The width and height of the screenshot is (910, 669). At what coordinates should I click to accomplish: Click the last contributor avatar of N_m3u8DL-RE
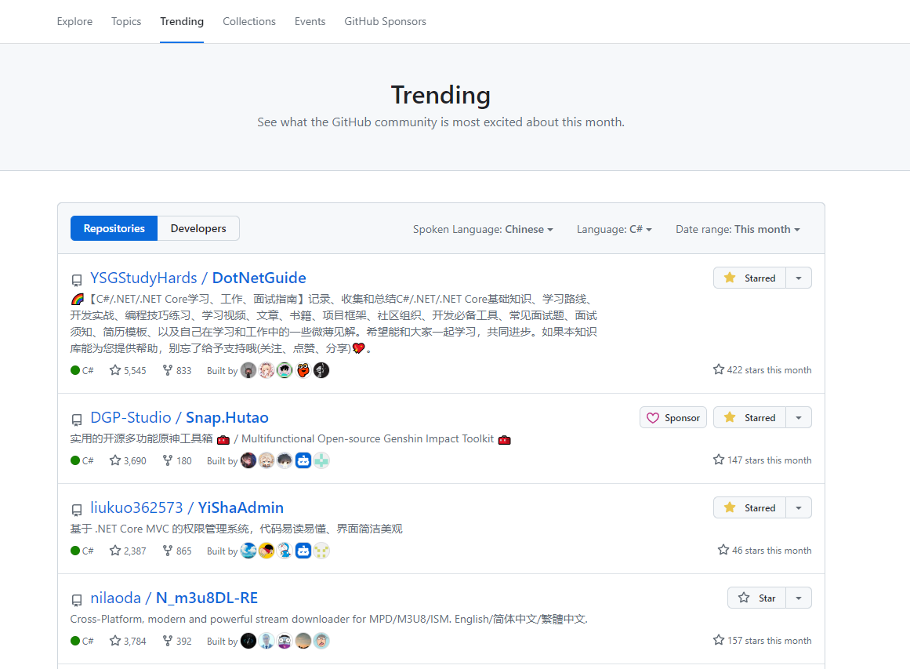(x=321, y=641)
